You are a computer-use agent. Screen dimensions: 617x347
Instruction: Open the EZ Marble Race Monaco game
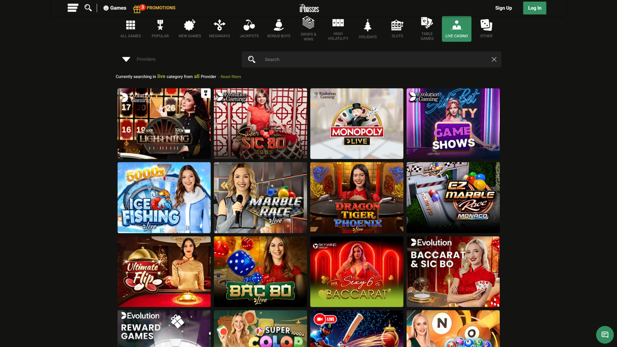coord(453,198)
